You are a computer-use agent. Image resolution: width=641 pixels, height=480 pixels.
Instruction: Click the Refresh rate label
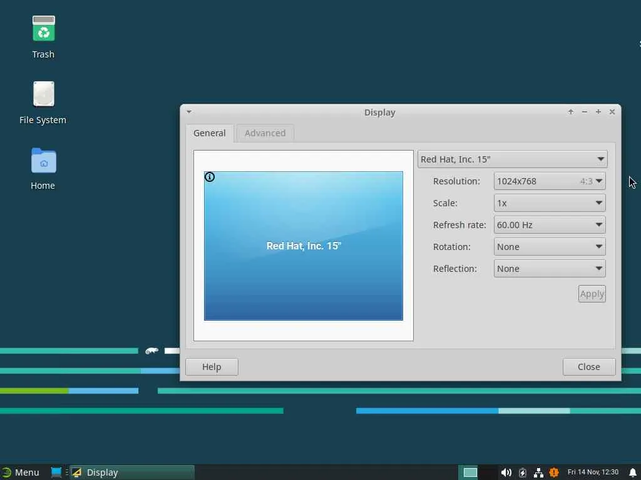[x=459, y=225]
